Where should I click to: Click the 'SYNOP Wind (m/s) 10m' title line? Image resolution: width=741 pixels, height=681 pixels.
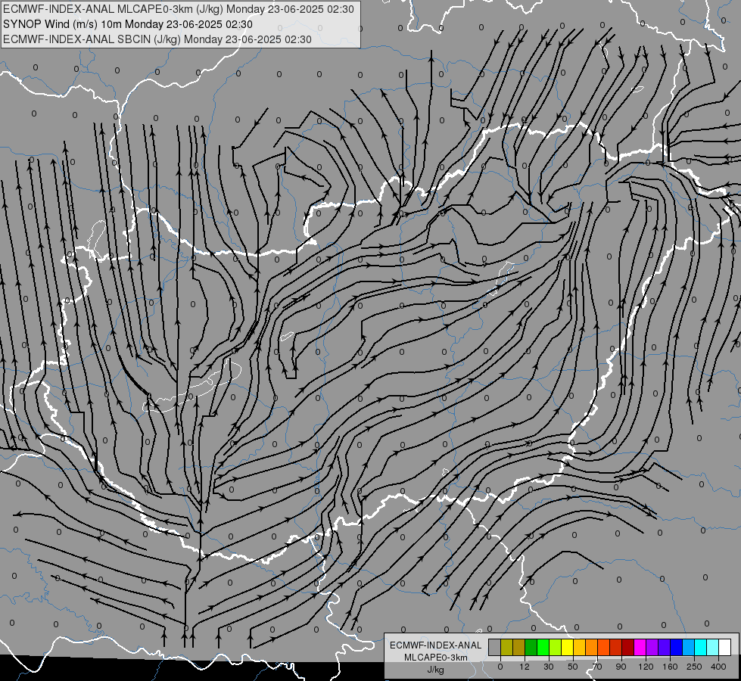click(128, 24)
